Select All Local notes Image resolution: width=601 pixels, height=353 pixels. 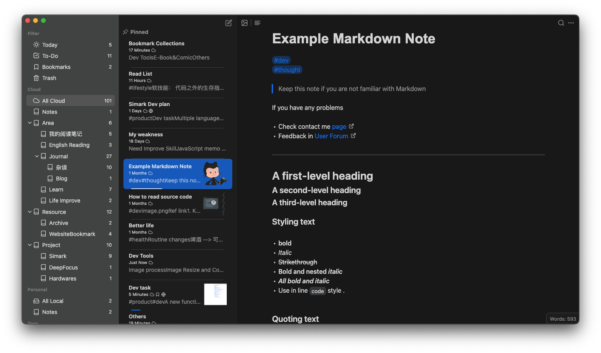71,301
